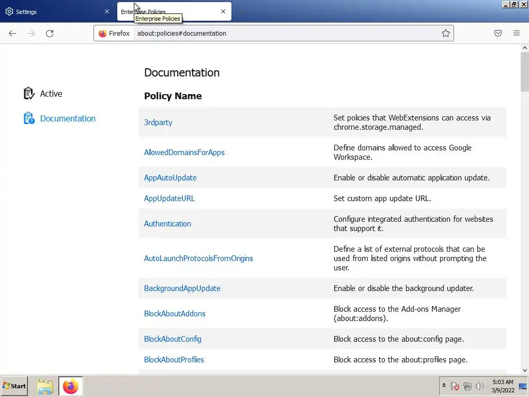Screen dimensions: 529x397
Task: Click the vertical scrollbar thumb
Action: (x=525, y=72)
